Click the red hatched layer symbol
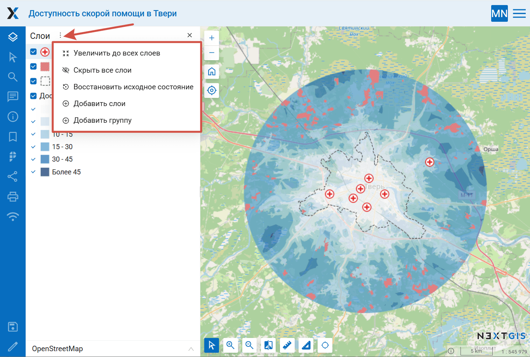The width and height of the screenshot is (530, 357). [45, 66]
